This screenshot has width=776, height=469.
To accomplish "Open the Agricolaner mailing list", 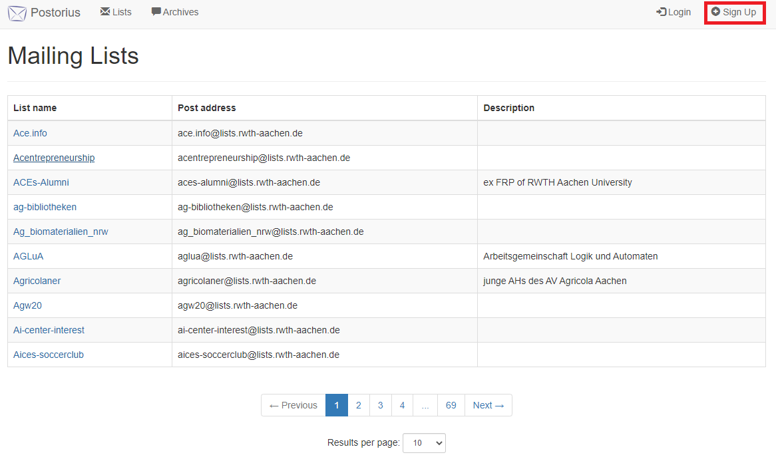I will pyautogui.click(x=37, y=281).
